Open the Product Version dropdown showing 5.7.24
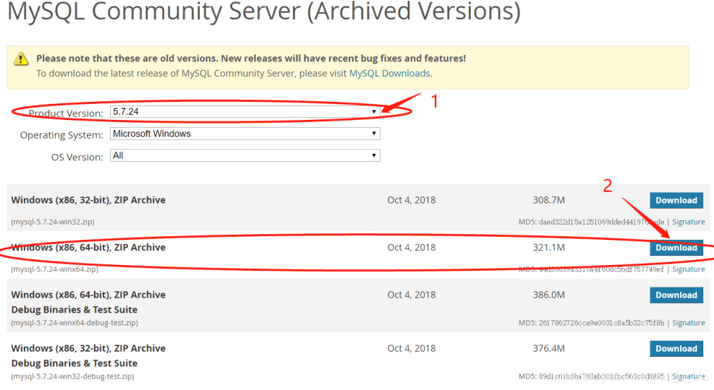The width and height of the screenshot is (714, 390). pyautogui.click(x=245, y=112)
